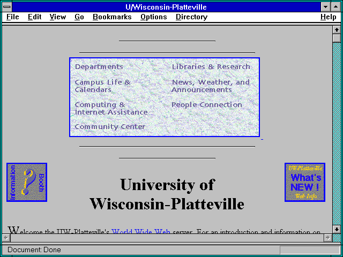The image size is (343, 257).
Task: Open the Options menu
Action: pyautogui.click(x=154, y=17)
